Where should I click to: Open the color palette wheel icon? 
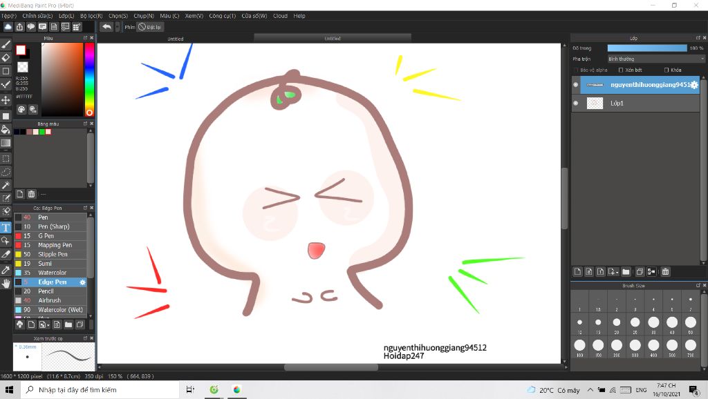click(x=21, y=109)
